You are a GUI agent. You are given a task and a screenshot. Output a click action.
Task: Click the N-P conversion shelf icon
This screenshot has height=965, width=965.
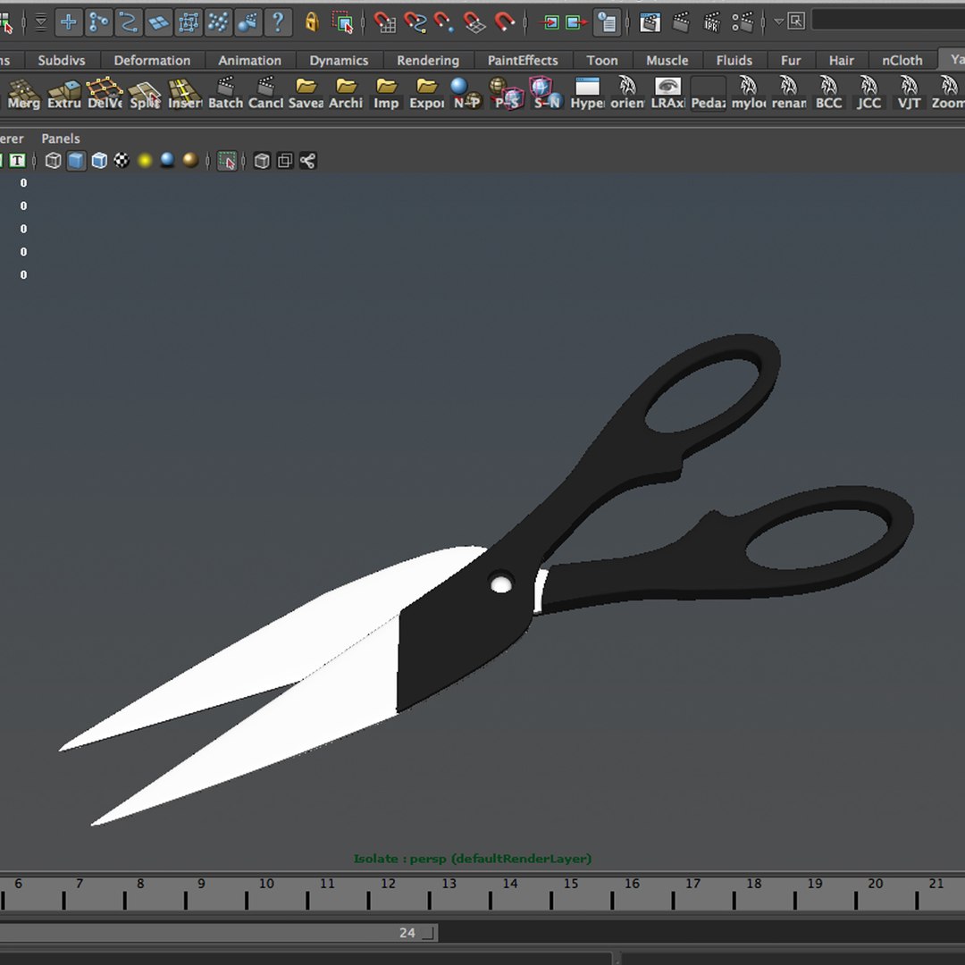(x=466, y=94)
